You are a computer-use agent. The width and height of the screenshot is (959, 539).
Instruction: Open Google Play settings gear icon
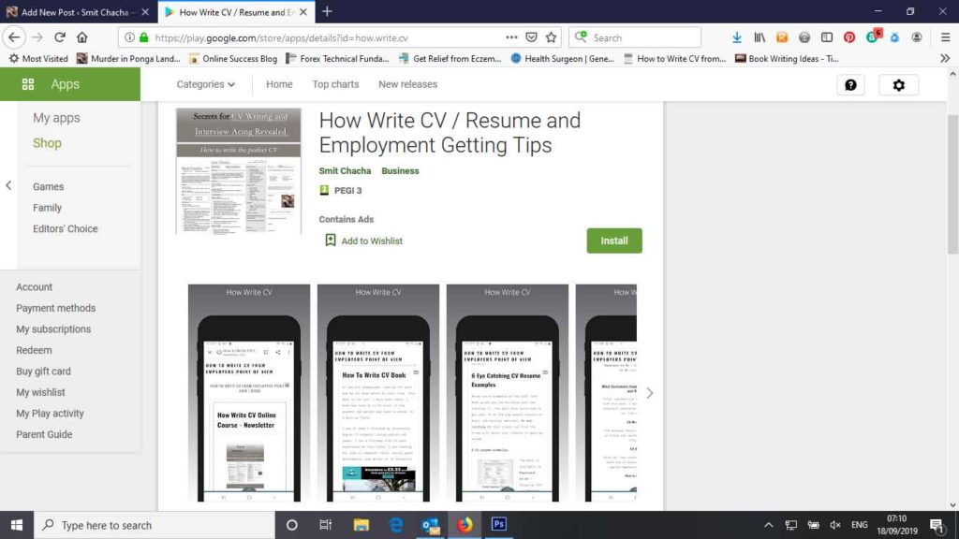tap(898, 85)
